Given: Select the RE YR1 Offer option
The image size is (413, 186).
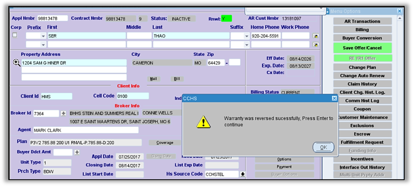Looking at the screenshot, I should click(362, 58).
